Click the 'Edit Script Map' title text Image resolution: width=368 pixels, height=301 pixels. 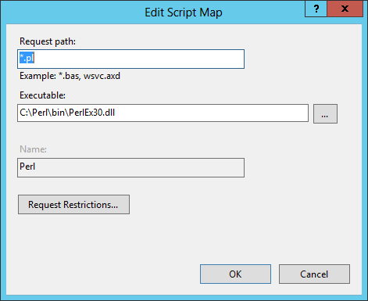pyautogui.click(x=184, y=13)
